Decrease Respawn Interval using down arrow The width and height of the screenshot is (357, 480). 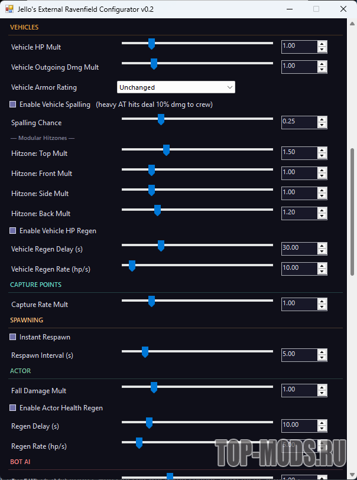click(322, 358)
